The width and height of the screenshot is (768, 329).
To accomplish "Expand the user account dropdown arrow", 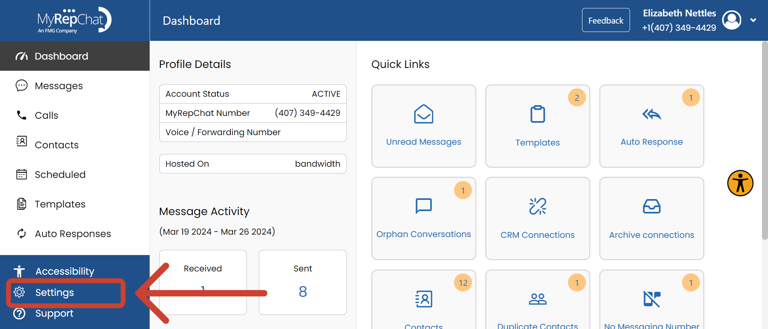I will 753,20.
